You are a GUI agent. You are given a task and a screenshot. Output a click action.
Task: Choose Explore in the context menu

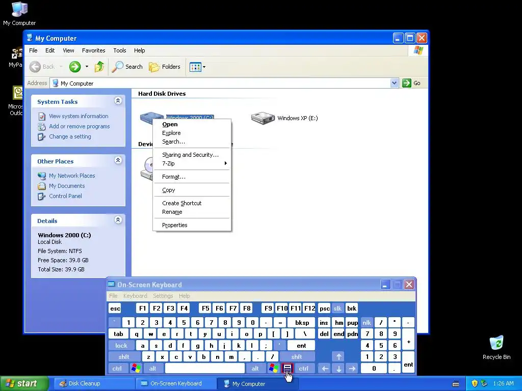192,133
